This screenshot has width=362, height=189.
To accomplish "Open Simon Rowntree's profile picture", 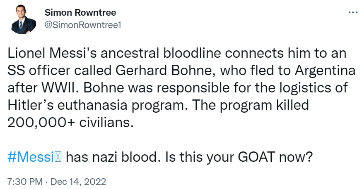I will click(23, 20).
